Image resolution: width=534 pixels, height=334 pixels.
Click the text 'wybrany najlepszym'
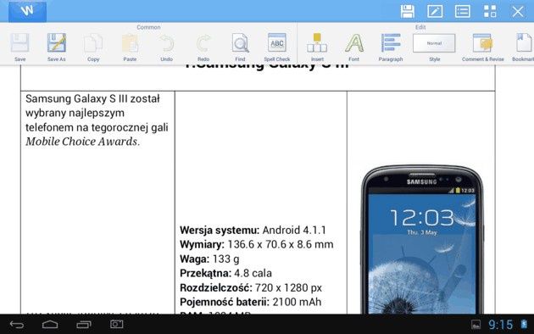click(75, 113)
